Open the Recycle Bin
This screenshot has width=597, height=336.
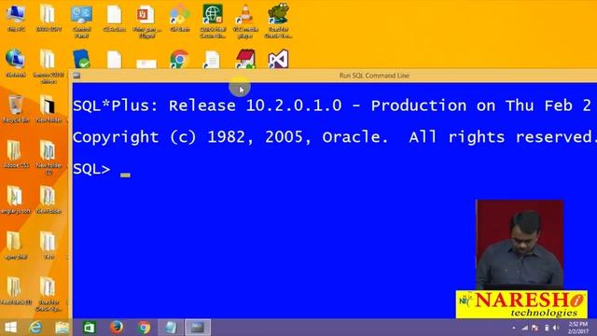tap(16, 109)
